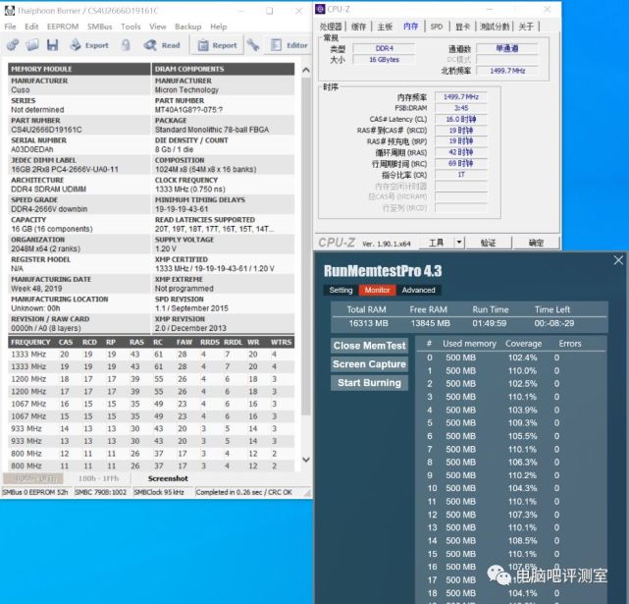This screenshot has height=604, width=629.
Task: Click row 0 coverage 102.4% in RunMemtestPro
Action: [x=522, y=357]
